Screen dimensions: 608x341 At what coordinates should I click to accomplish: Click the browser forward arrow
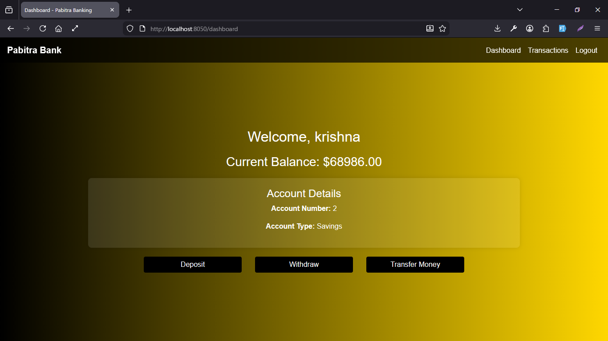27,28
